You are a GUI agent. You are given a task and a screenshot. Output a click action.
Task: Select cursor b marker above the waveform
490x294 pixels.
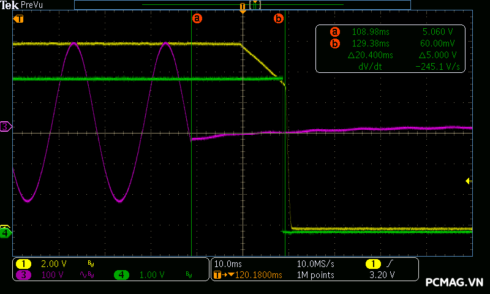tap(279, 18)
